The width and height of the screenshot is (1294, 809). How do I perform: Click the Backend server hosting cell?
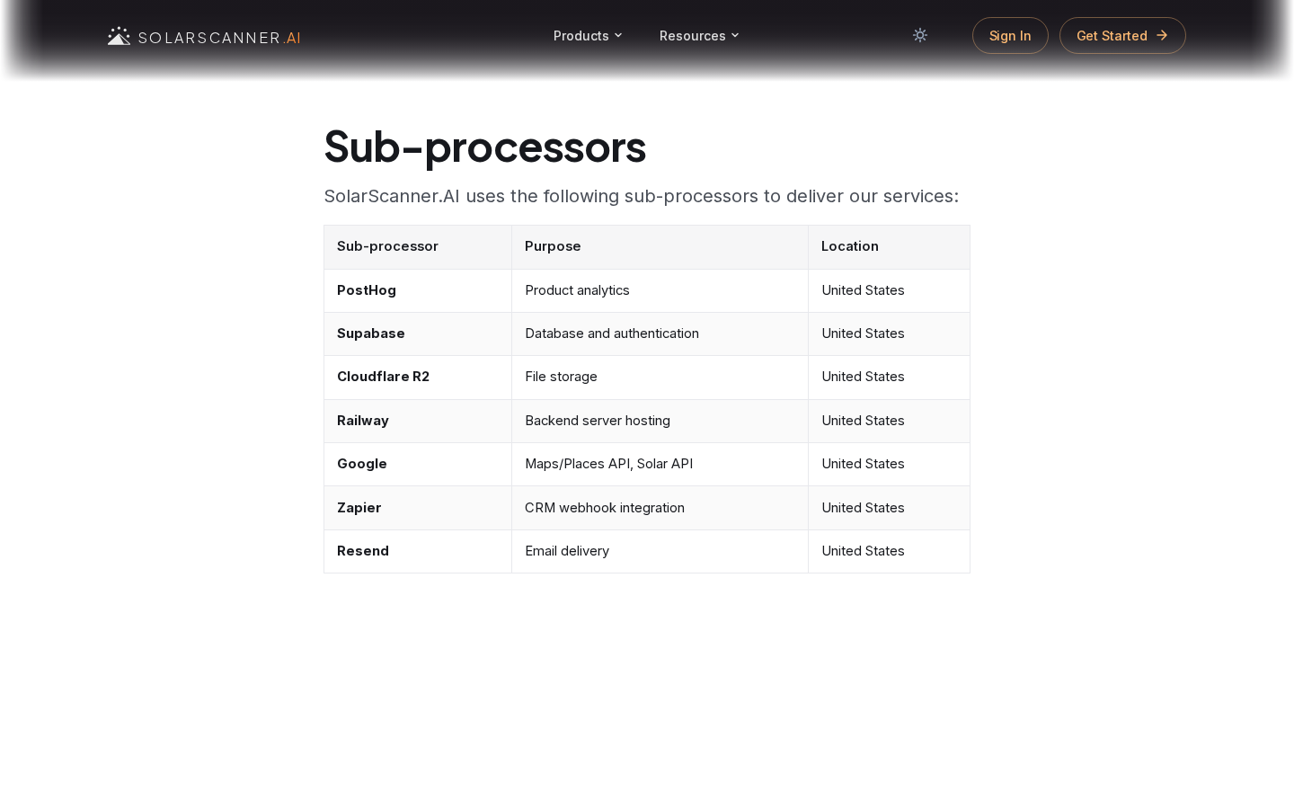click(660, 422)
